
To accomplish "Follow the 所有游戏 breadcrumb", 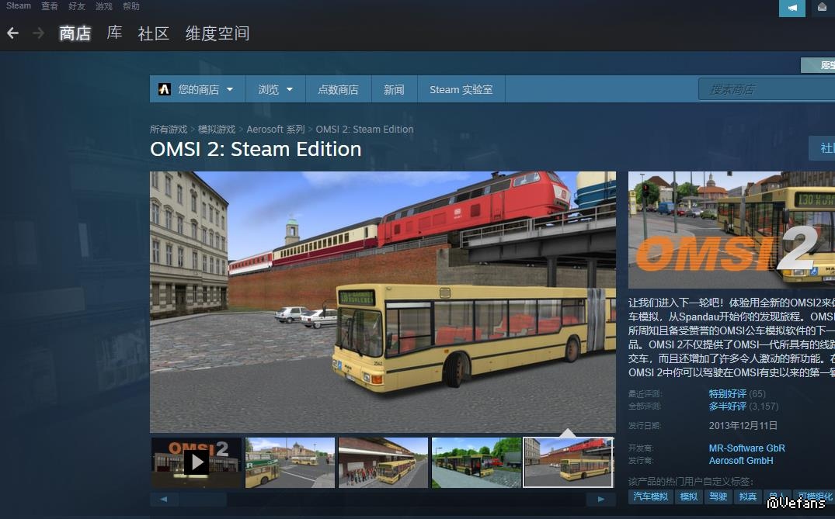I will pos(169,130).
